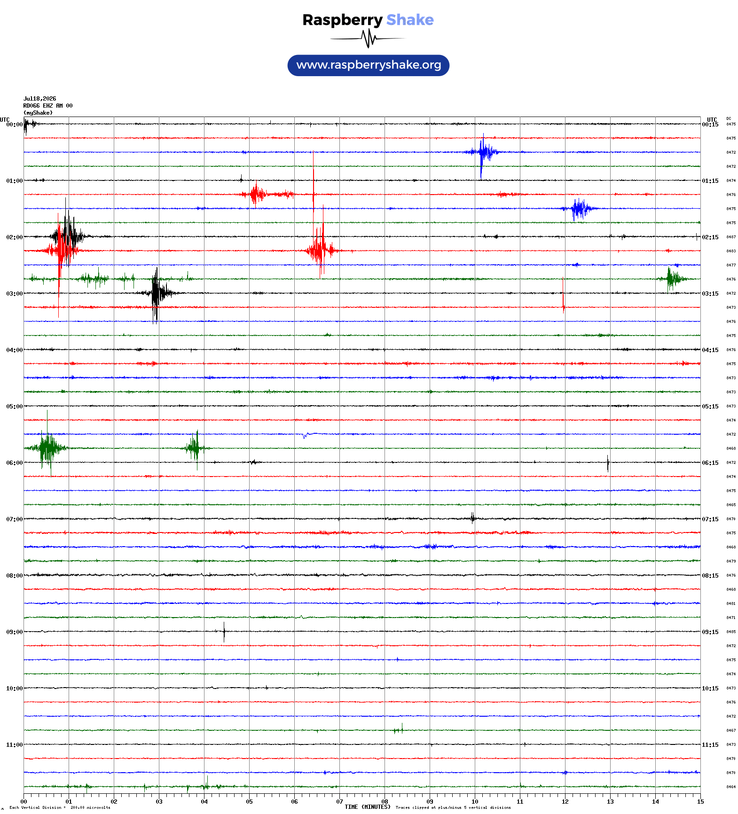The image size is (738, 814).
Task: Click the 02:00 hour label
Action: 14,237
